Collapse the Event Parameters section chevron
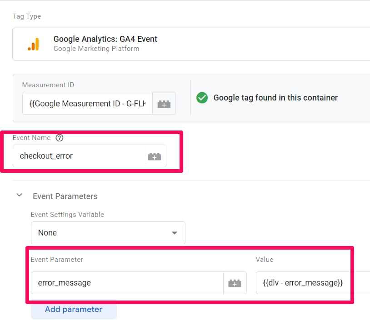The width and height of the screenshot is (370, 331). (x=20, y=196)
